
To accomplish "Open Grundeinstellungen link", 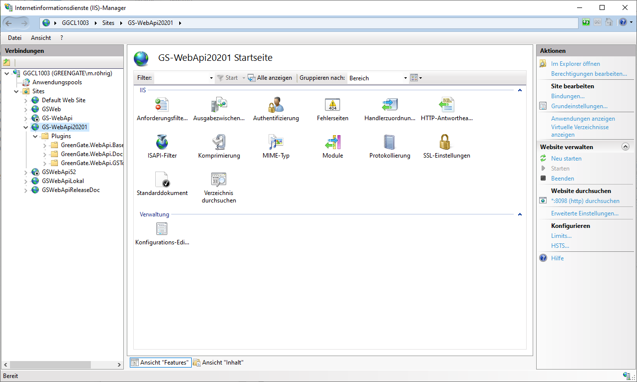I will 579,106.
